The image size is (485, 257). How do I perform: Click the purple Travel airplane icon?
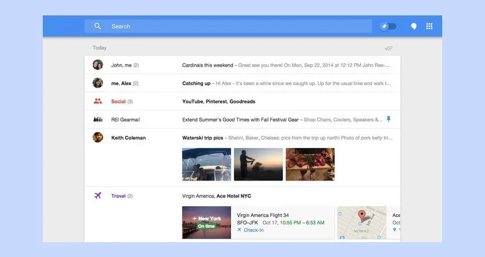click(x=98, y=196)
